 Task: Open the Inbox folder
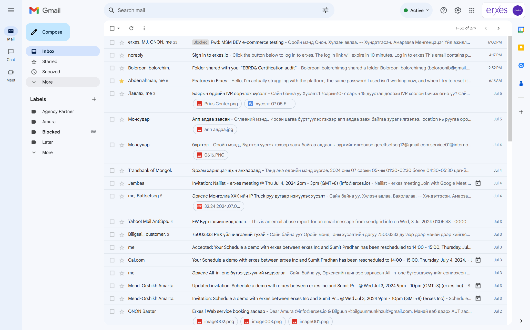coord(63,51)
